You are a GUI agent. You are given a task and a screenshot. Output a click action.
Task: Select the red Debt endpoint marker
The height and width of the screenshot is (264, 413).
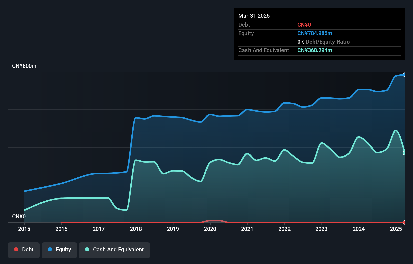click(404, 222)
